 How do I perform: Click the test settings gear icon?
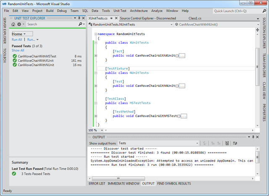[x=19, y=24]
